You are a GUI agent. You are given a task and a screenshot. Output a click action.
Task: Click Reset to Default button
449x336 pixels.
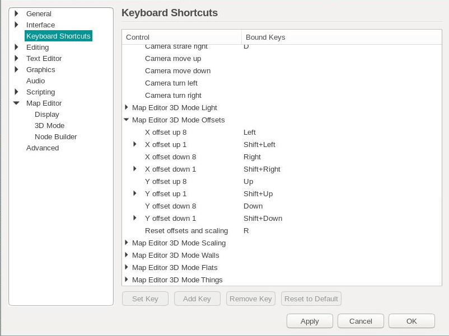(x=311, y=299)
